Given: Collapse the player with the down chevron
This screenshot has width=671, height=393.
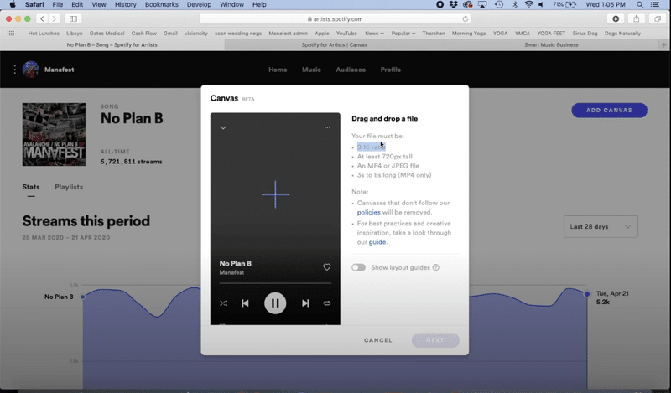Looking at the screenshot, I should click(223, 127).
